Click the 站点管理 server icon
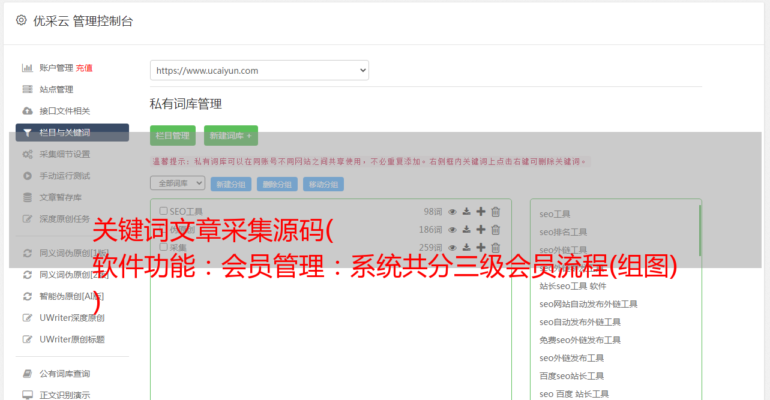 [x=28, y=89]
